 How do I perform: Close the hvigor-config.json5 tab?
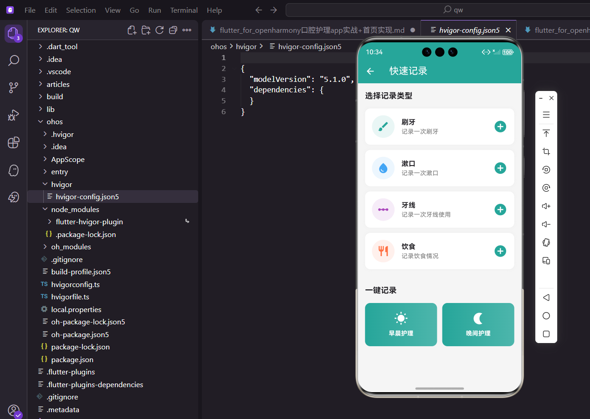coord(508,30)
